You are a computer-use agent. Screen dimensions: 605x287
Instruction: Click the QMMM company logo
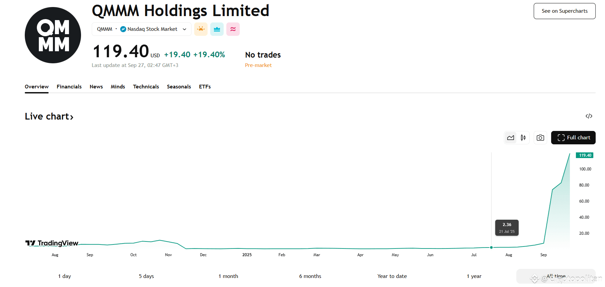coord(53,35)
